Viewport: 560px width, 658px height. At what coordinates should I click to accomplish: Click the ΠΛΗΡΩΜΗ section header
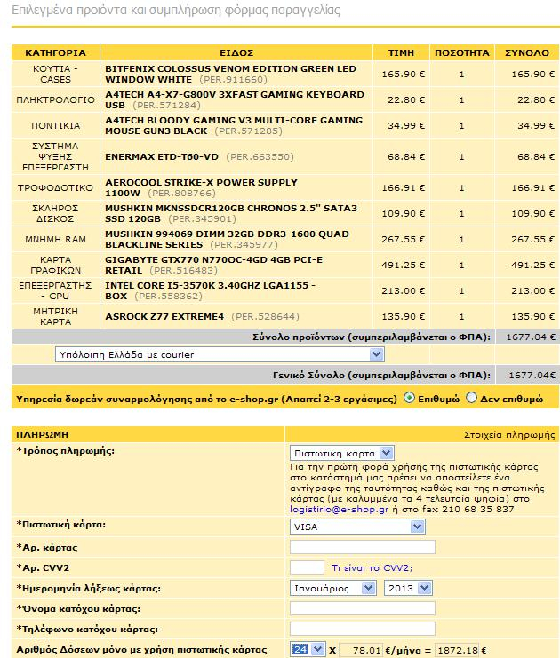pos(42,434)
